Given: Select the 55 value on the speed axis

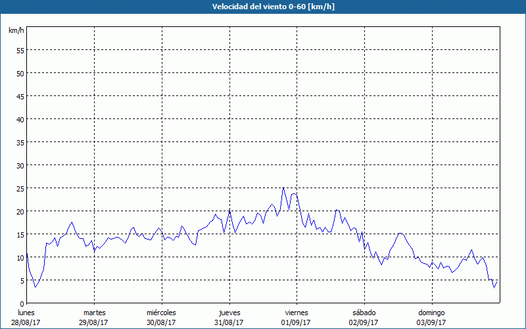Looking at the screenshot, I should pyautogui.click(x=20, y=50).
